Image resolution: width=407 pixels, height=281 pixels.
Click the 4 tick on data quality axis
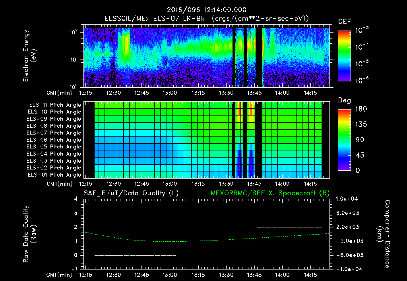point(76,199)
